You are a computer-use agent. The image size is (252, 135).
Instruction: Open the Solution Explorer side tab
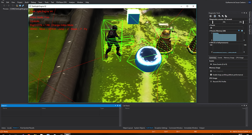click(x=250, y=17)
